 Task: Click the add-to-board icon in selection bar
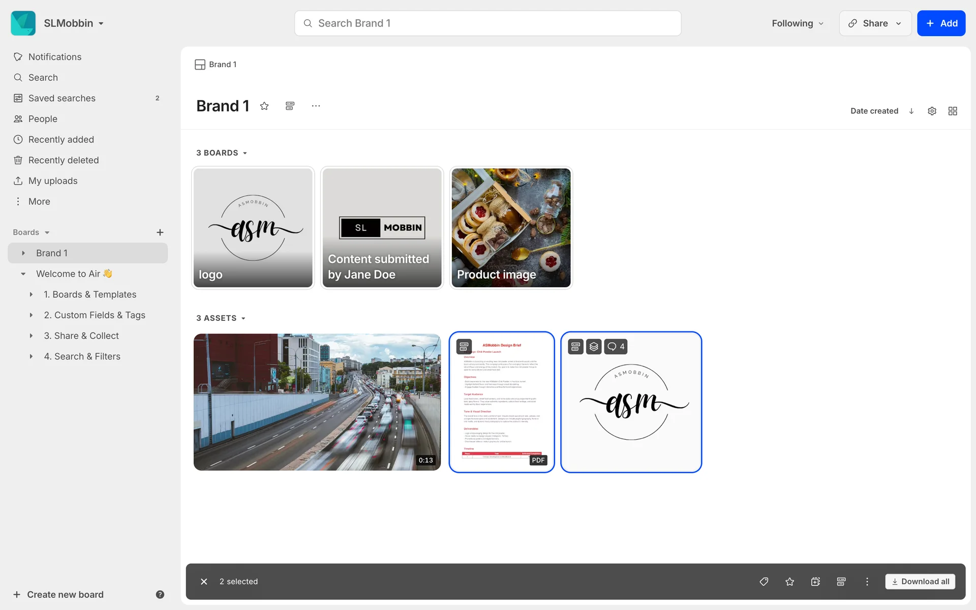[x=815, y=582]
